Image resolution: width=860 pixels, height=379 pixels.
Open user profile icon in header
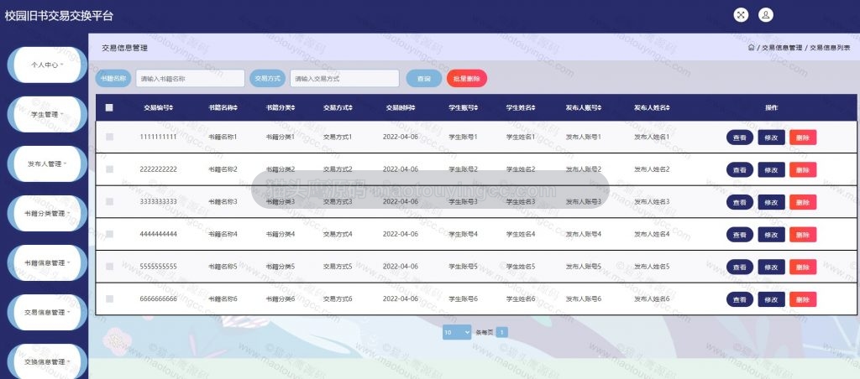coord(766,15)
